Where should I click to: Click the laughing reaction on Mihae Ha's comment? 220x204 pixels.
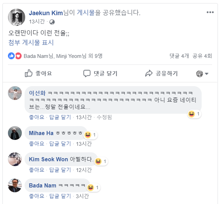[x=88, y=135]
